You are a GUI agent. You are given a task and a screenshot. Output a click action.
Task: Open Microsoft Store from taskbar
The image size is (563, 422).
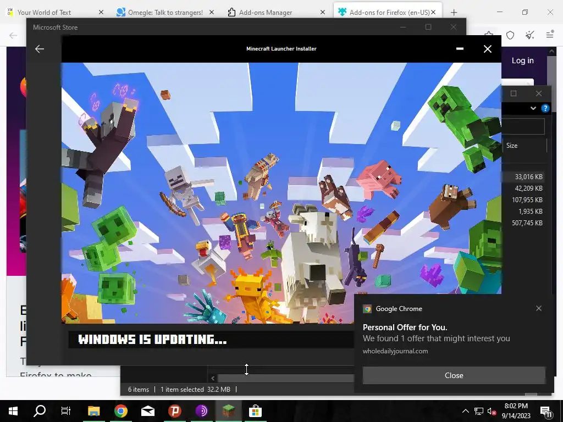click(x=255, y=411)
